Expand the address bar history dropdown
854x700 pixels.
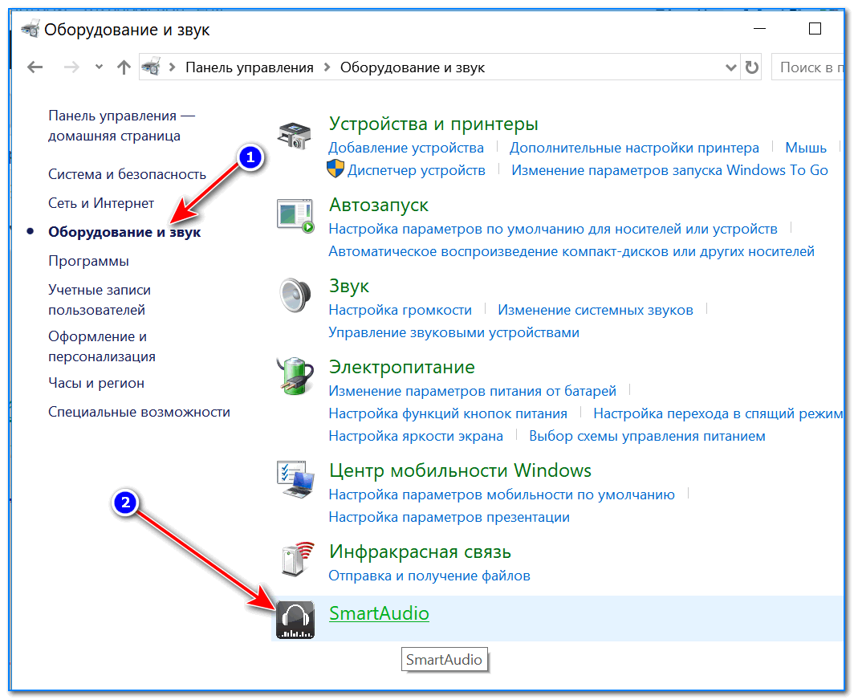tap(730, 67)
